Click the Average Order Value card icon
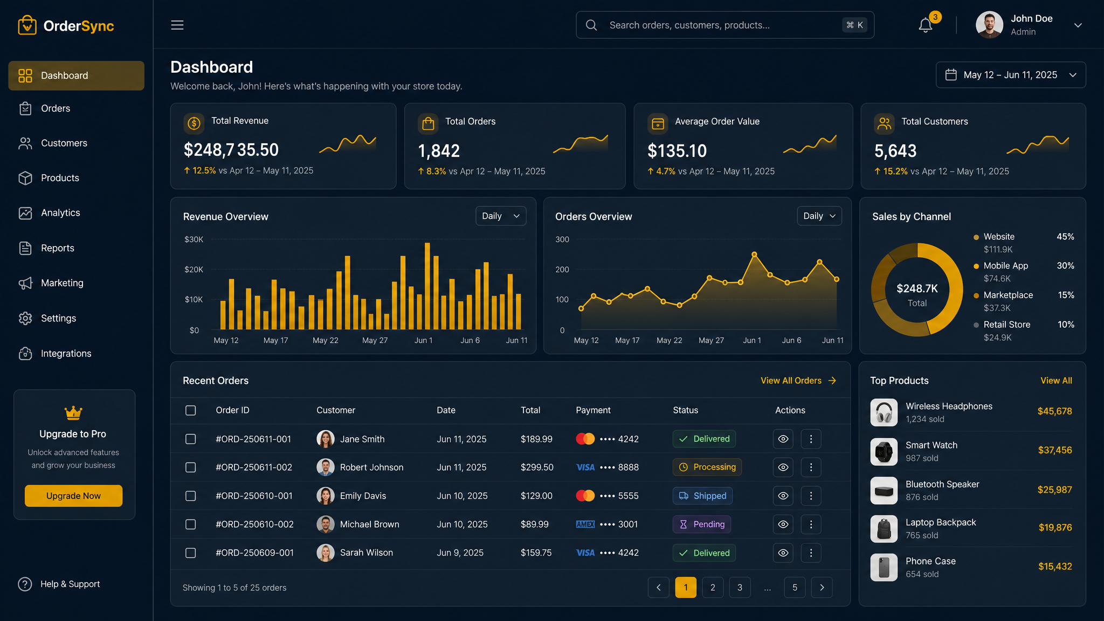Viewport: 1104px width, 621px height. click(x=658, y=123)
